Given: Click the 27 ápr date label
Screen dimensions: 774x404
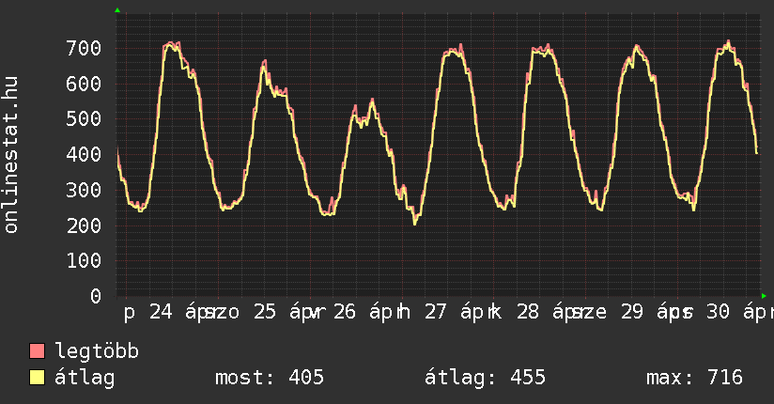Looking at the screenshot, I should click(x=457, y=312).
